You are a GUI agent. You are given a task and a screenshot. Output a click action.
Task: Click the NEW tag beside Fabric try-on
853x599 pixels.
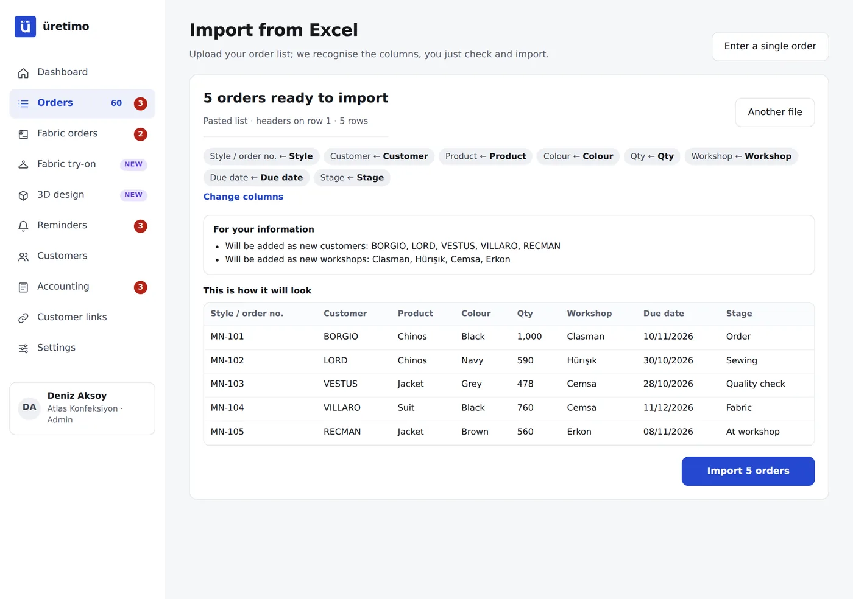(x=133, y=164)
